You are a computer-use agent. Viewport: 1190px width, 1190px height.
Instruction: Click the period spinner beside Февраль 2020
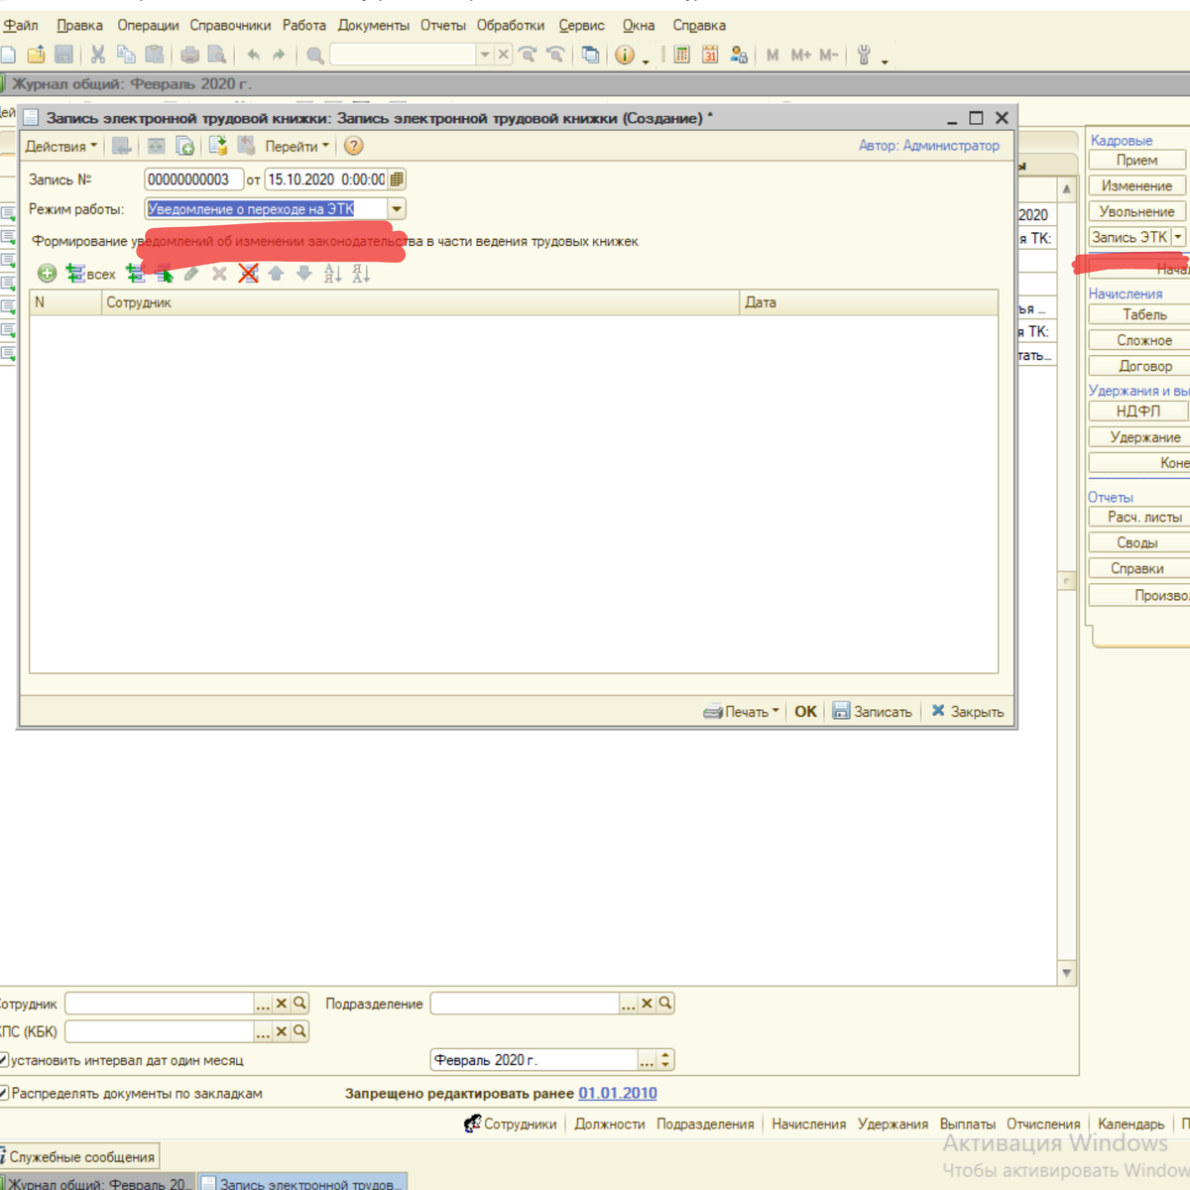pyautogui.click(x=665, y=1060)
